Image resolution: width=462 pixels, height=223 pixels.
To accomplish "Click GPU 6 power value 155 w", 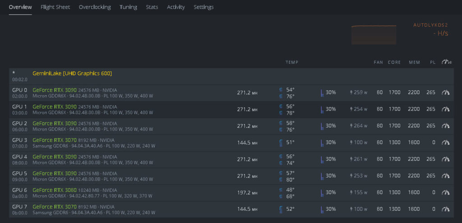I will tap(360, 193).
